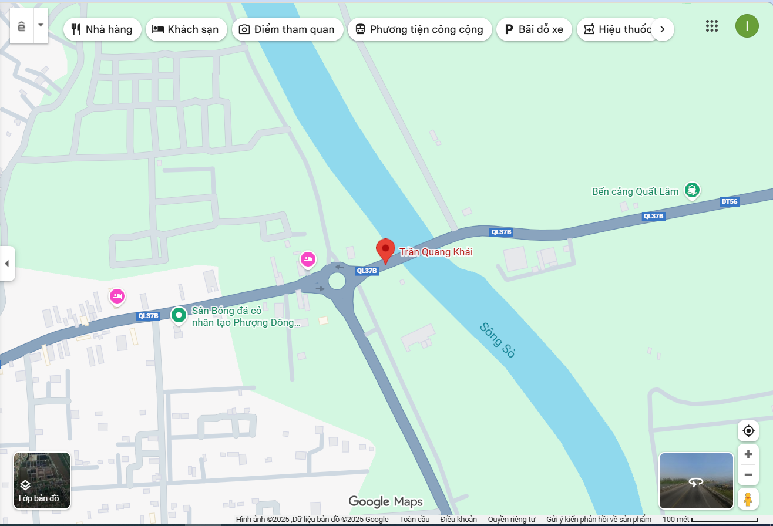
Task: Click pink hotel marker near roundabout
Action: click(x=308, y=259)
